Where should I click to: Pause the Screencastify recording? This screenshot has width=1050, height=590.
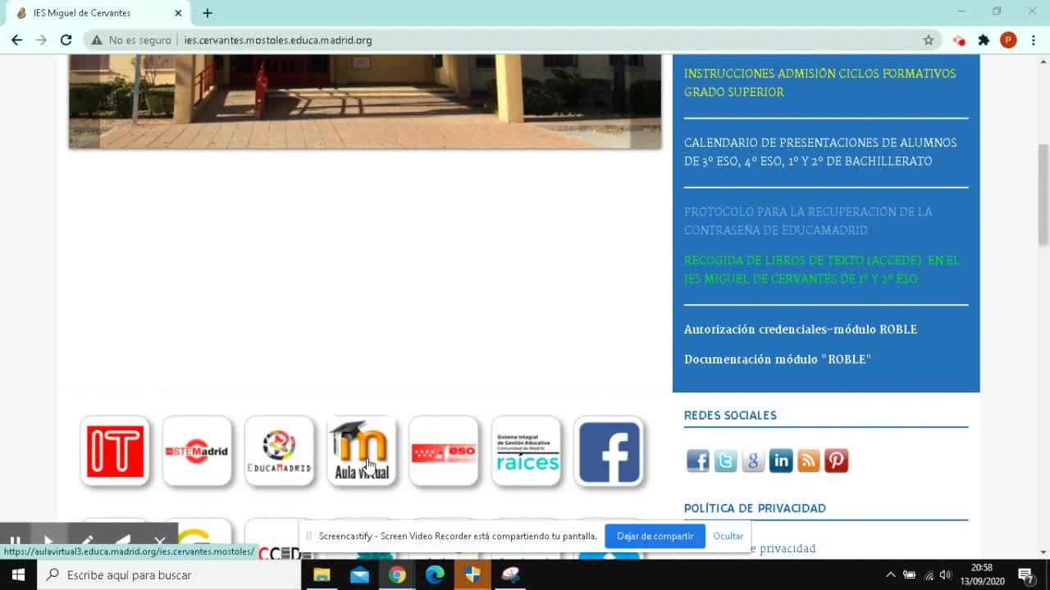[x=15, y=542]
